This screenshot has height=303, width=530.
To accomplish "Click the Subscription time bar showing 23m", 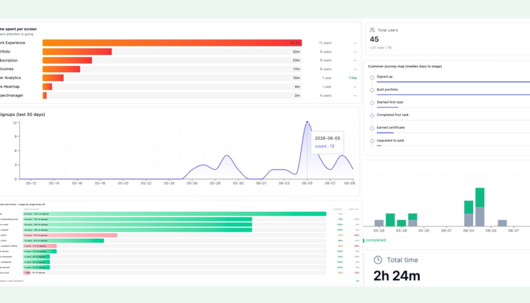I will pos(67,60).
